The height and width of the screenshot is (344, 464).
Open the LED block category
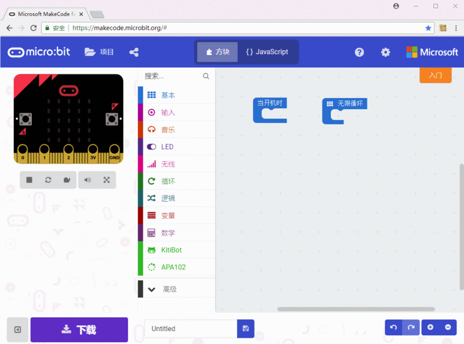pyautogui.click(x=177, y=147)
